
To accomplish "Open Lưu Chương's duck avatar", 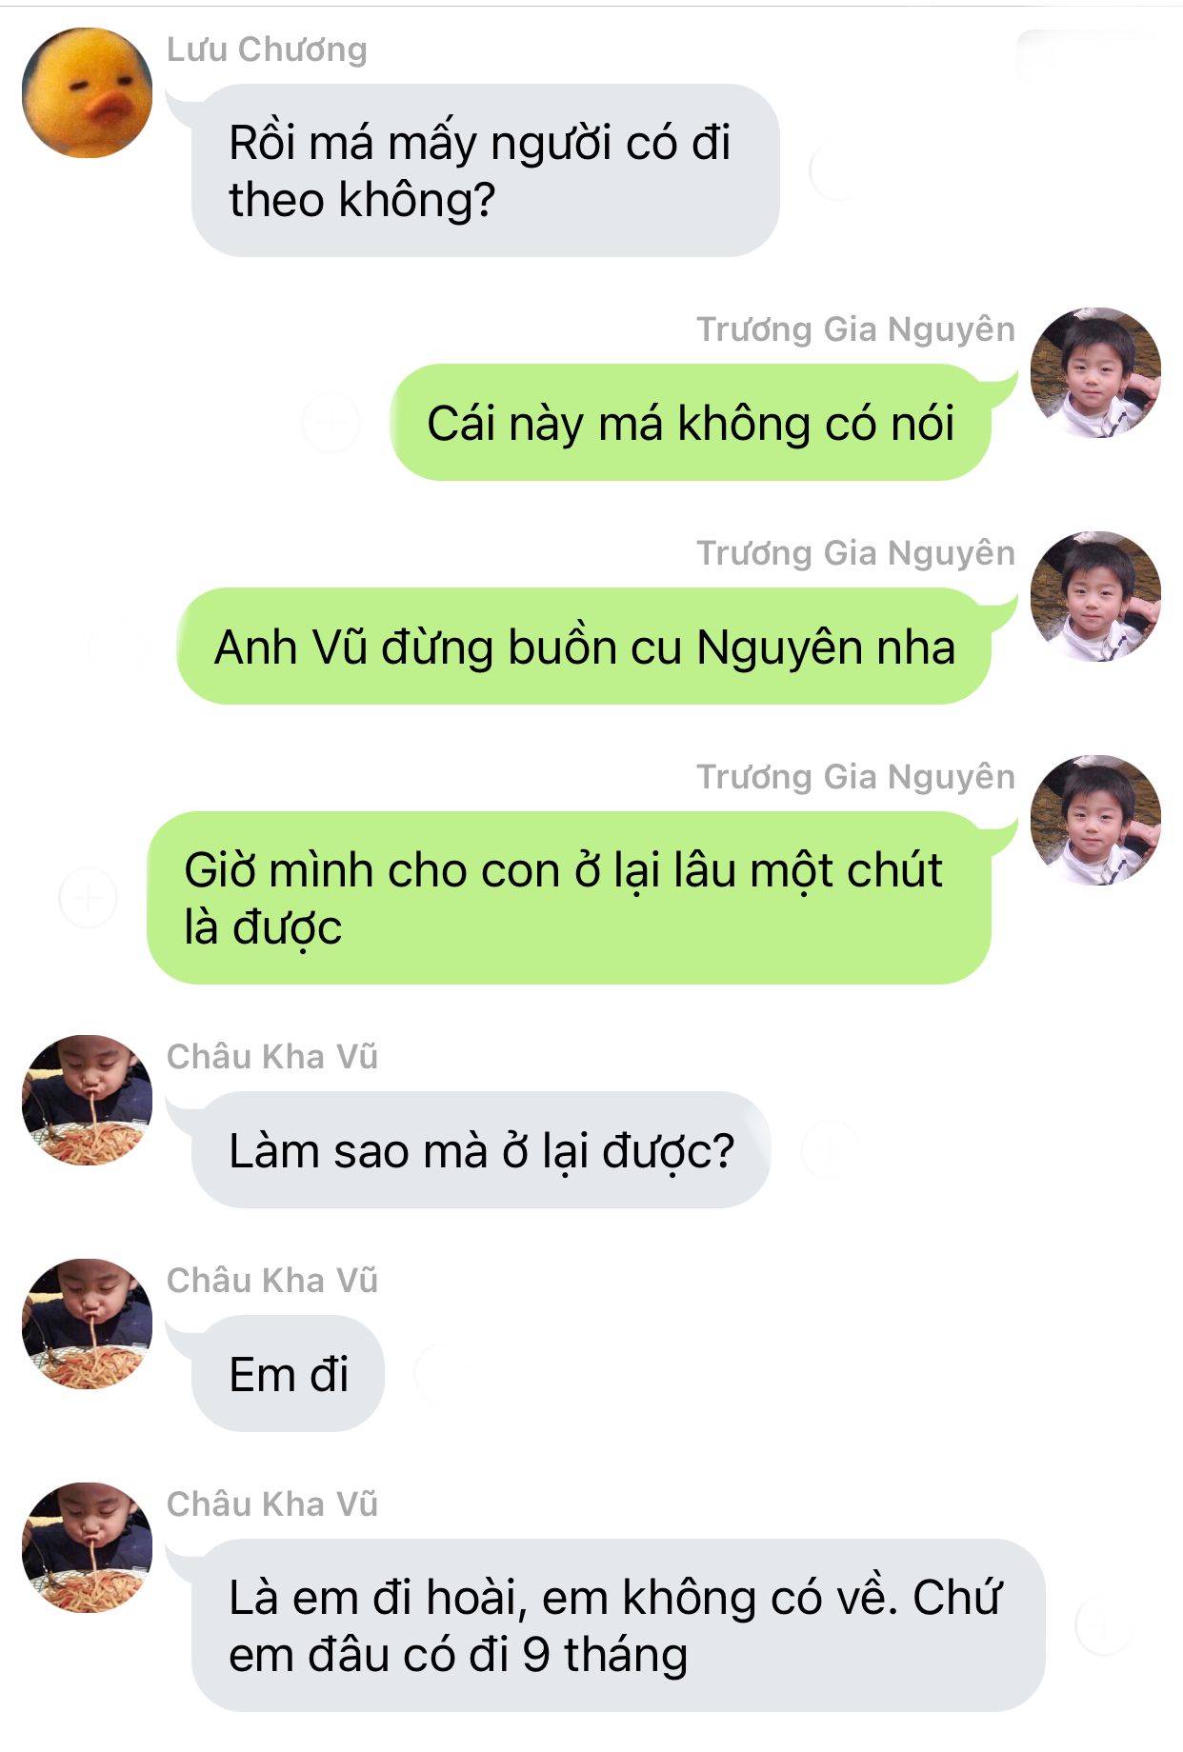I will (87, 92).
